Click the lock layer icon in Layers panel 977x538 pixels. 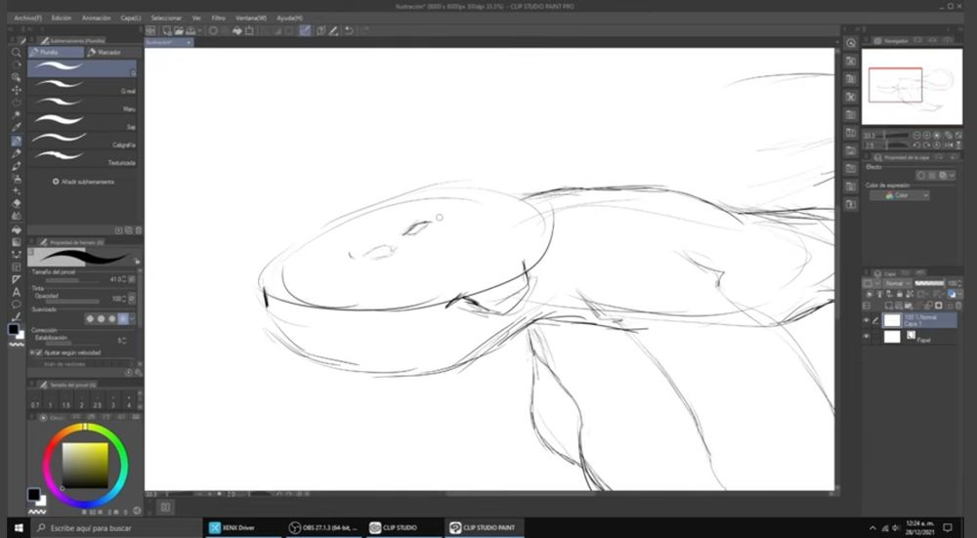(899, 295)
